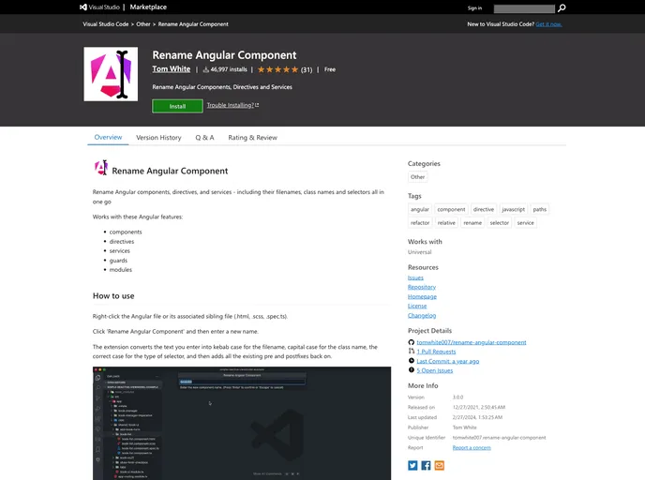Click the 'guards' list item

click(118, 261)
